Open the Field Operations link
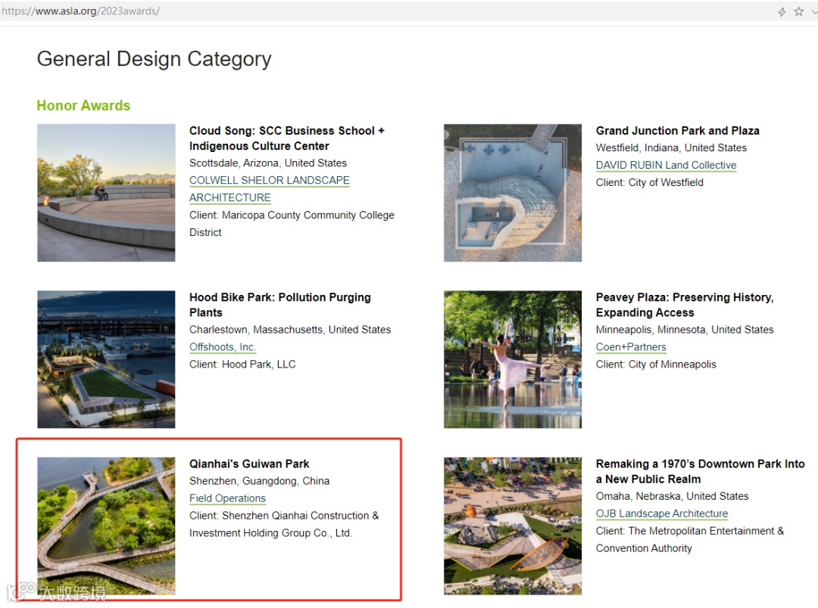The height and width of the screenshot is (608, 818). tap(227, 498)
